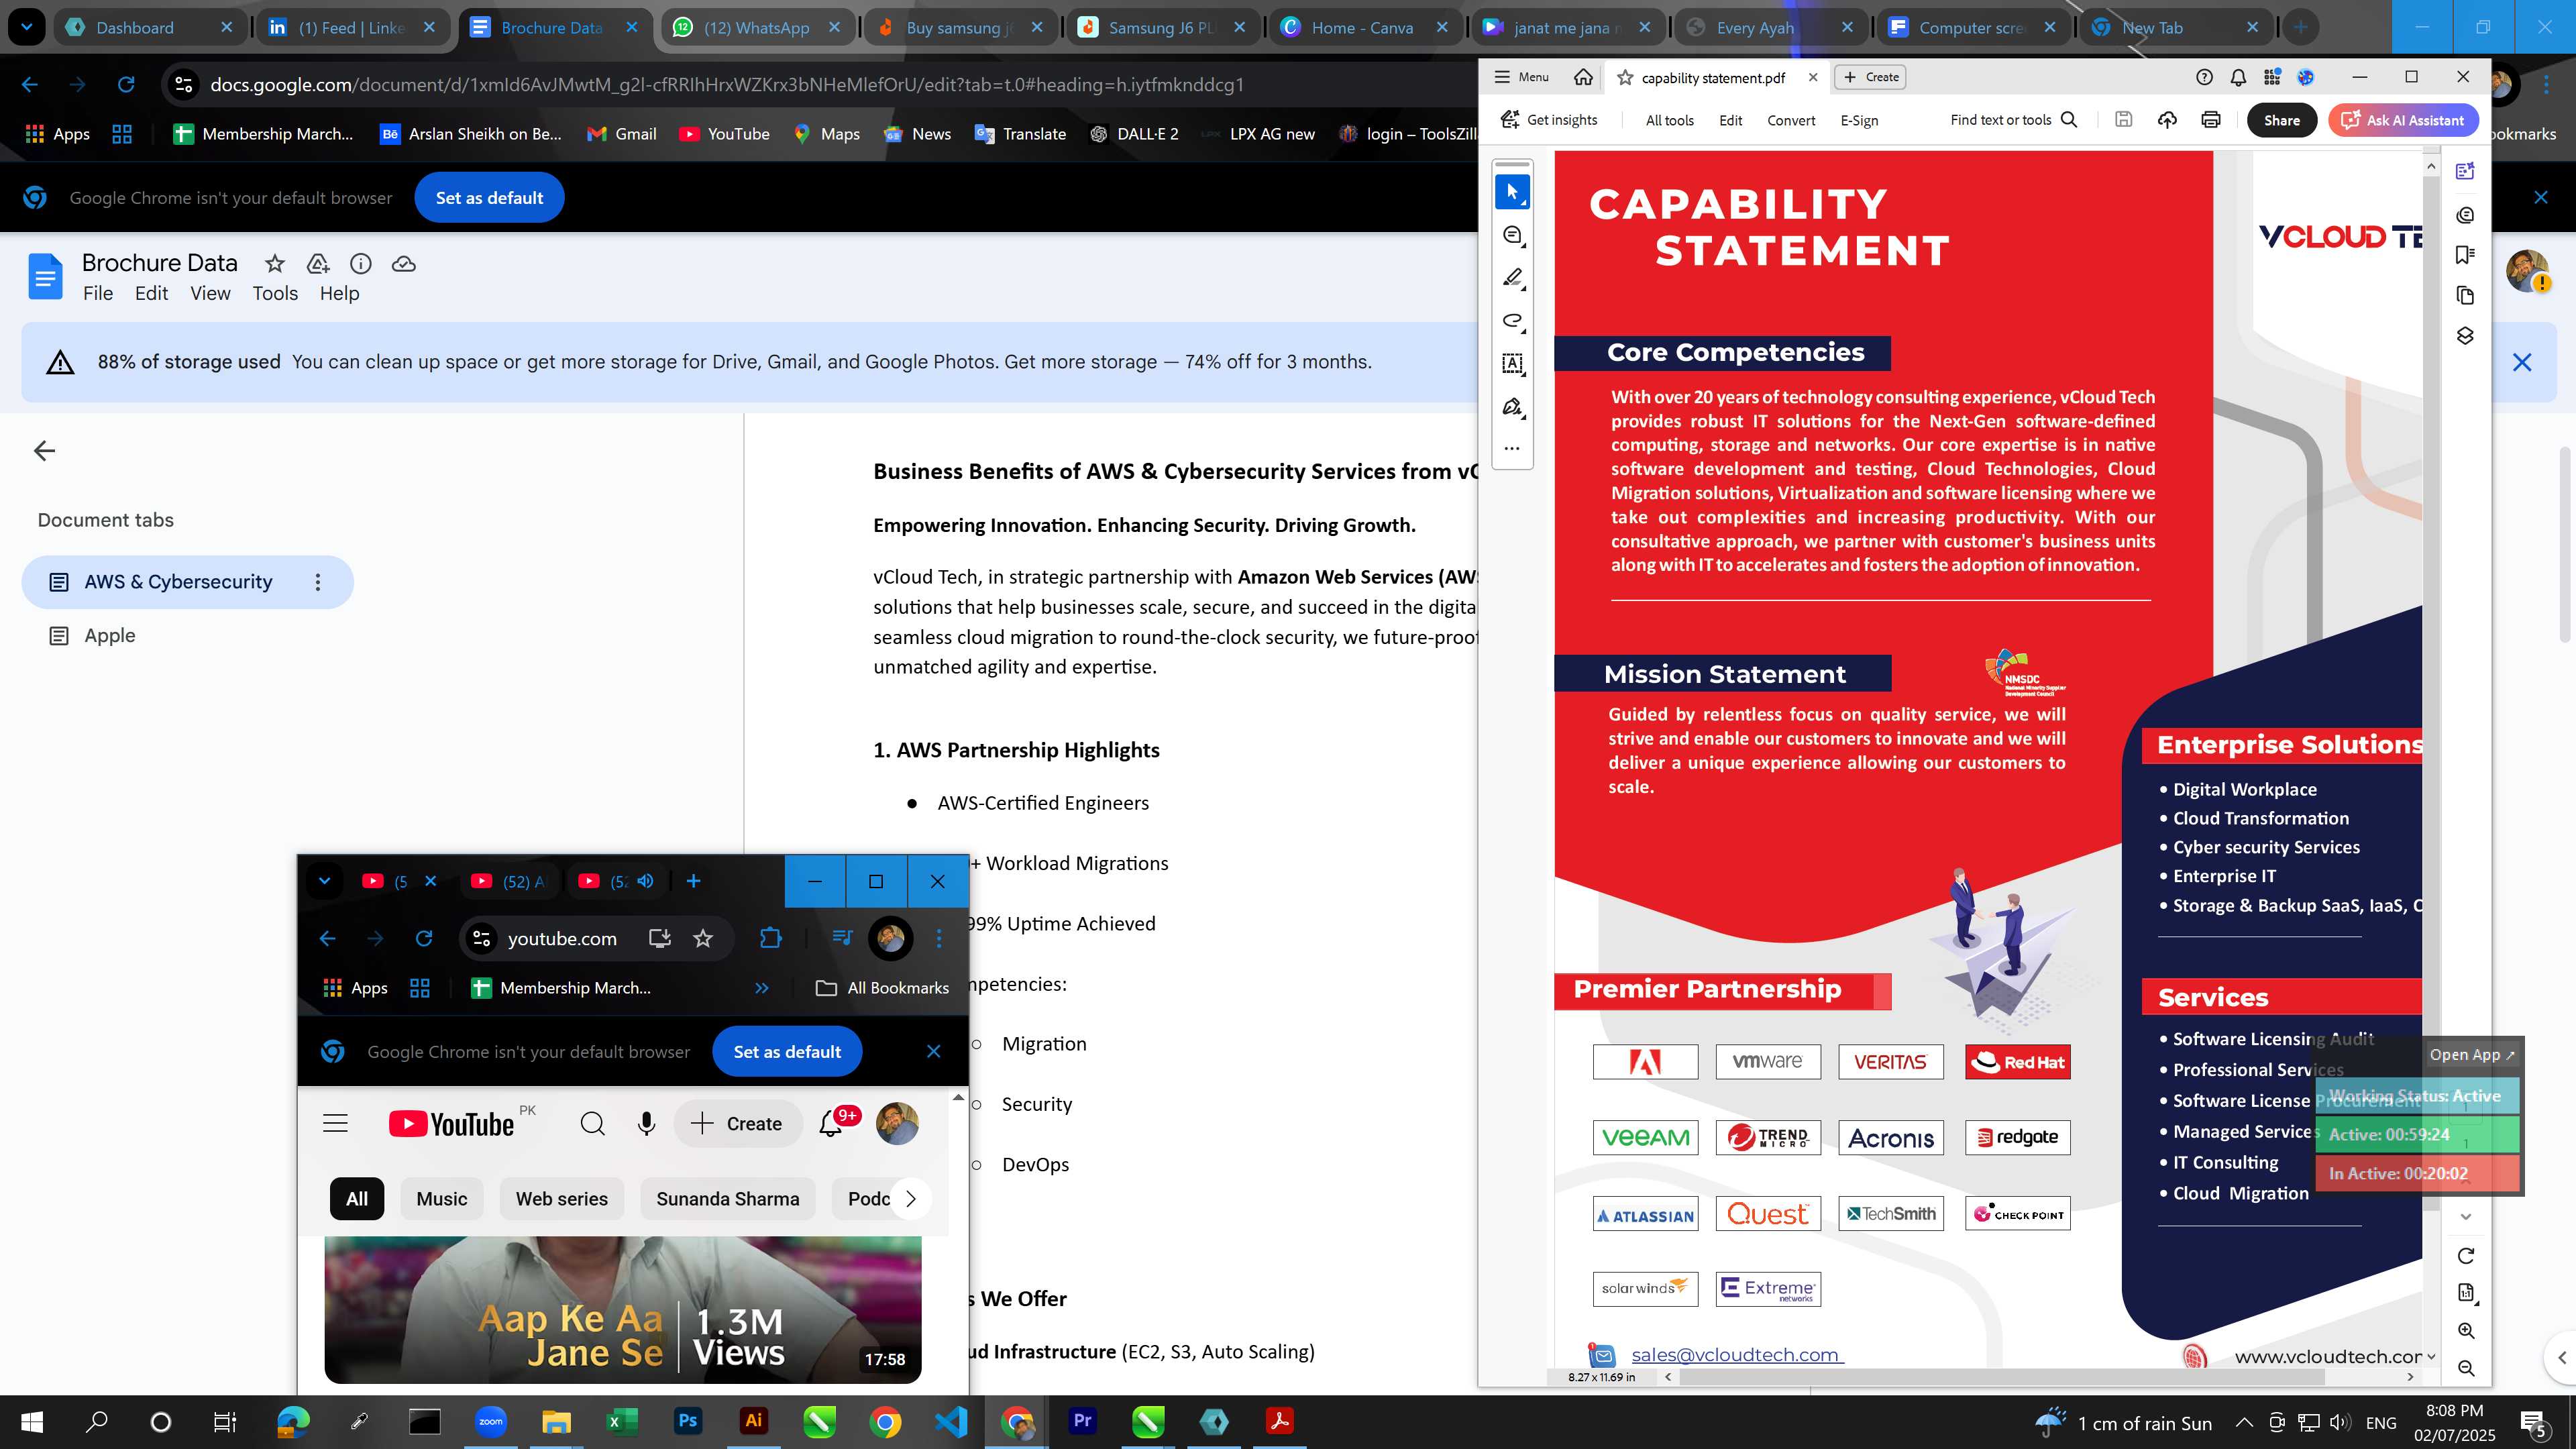Open the Acrobat layers panel icon
Screen dimensions: 2576x1449
[x=2465, y=335]
